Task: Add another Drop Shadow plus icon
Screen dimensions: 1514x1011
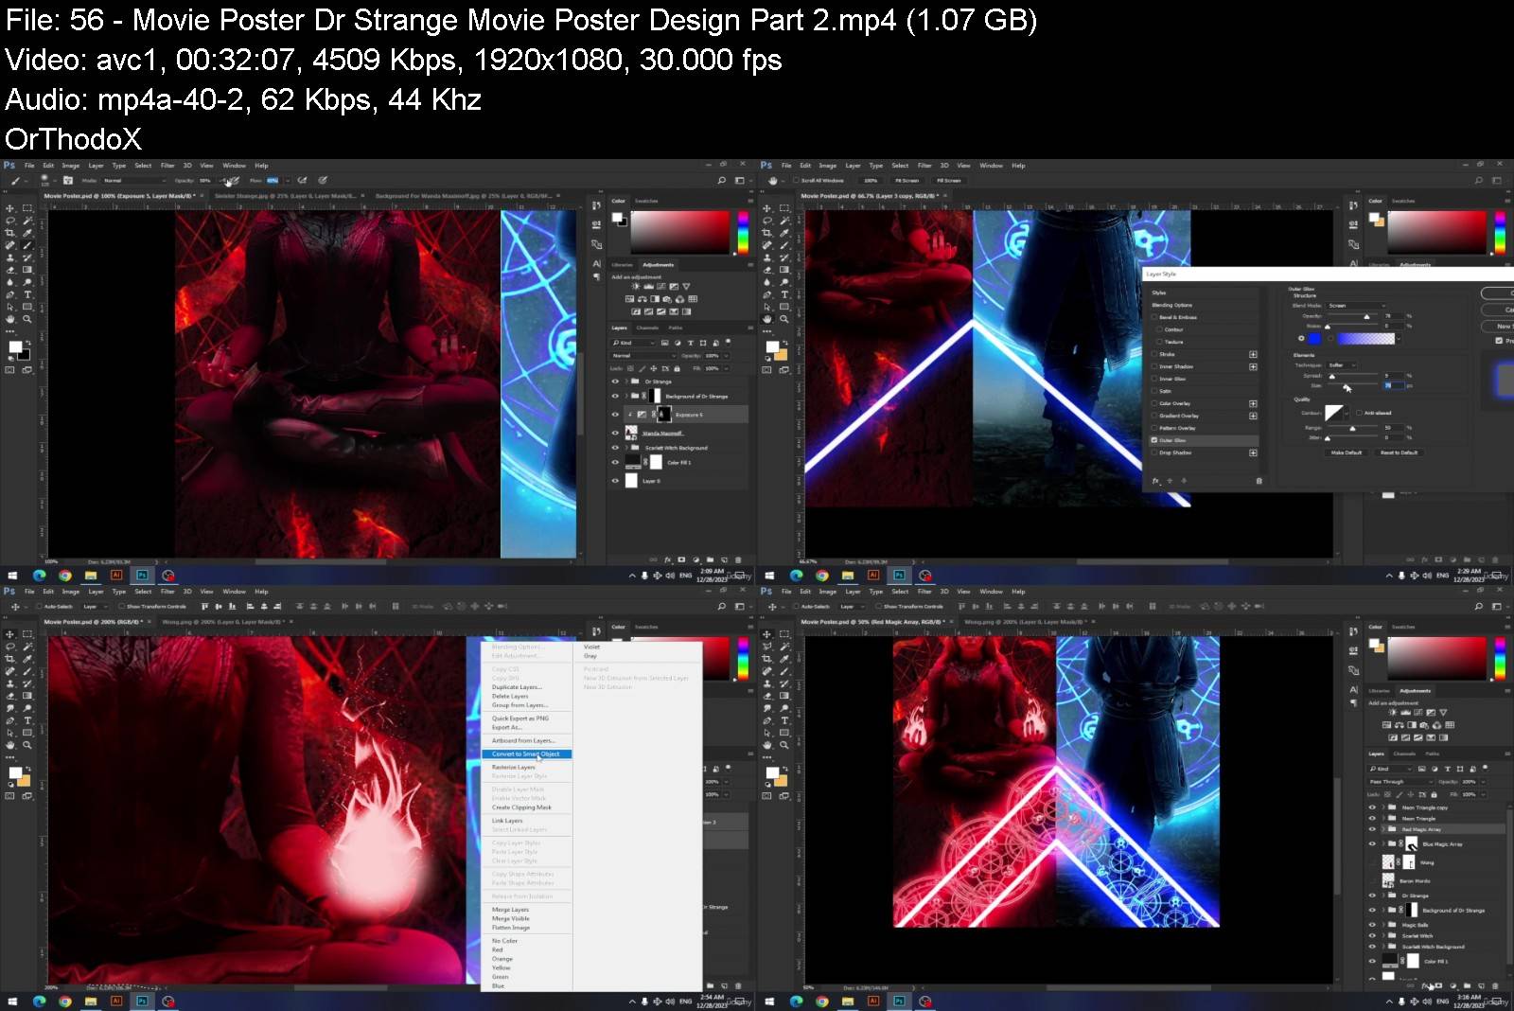Action: pyautogui.click(x=1253, y=452)
